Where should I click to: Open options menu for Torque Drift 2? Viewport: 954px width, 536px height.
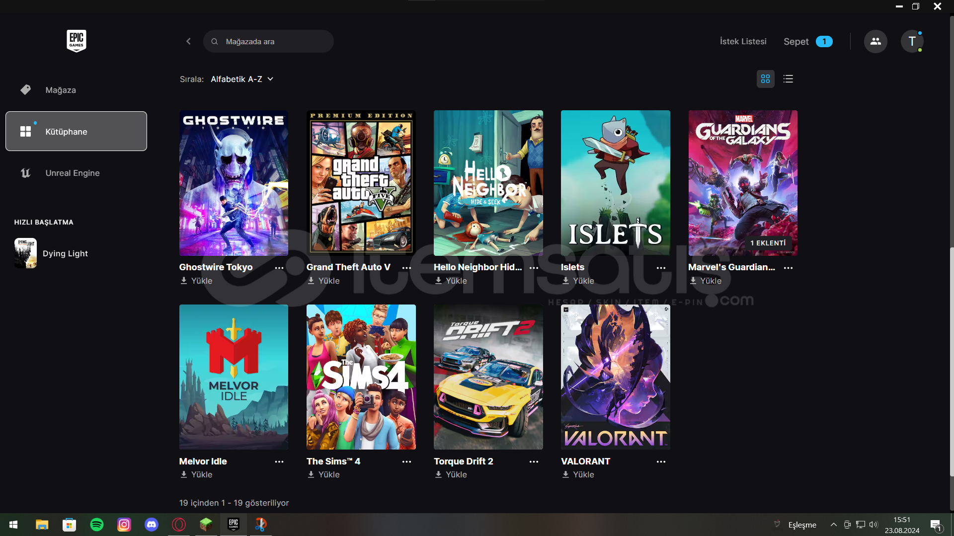pos(534,461)
